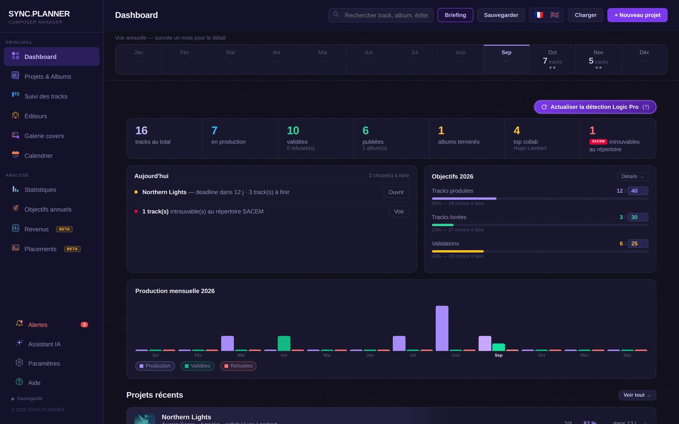Viewport: 679px width, 424px height.
Task: Click the help (?) in Logic Pro button
Action: 645,107
